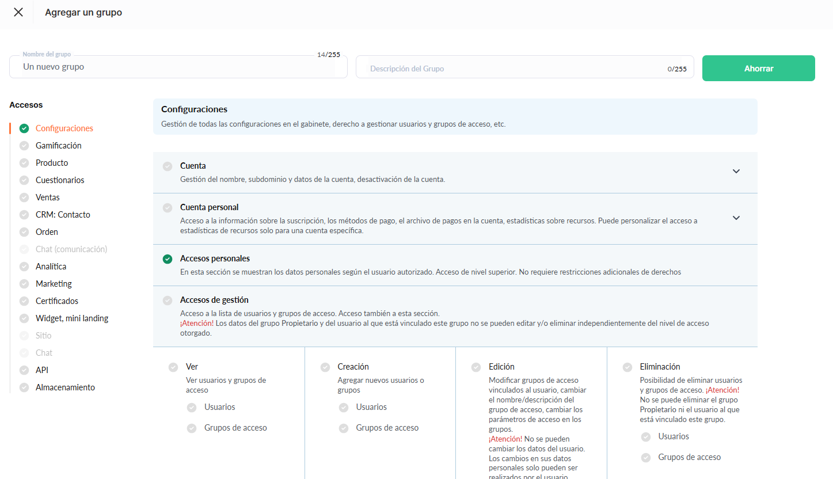Open the Cuestionarios access section
The height and width of the screenshot is (479, 833).
pyautogui.click(x=60, y=180)
